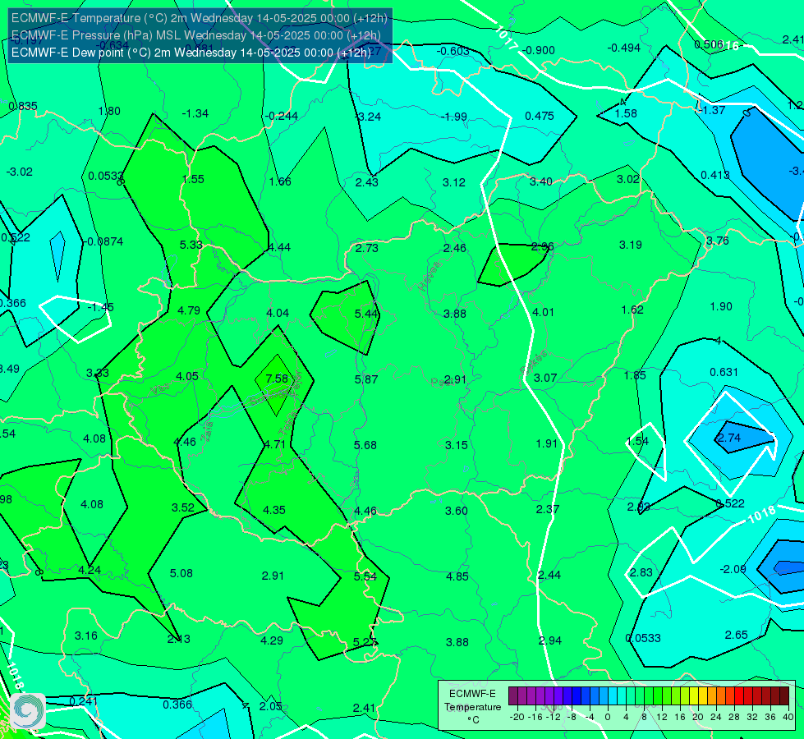Click the dew point value -3.24
Viewport: 804px width, 739px height.
[368, 117]
